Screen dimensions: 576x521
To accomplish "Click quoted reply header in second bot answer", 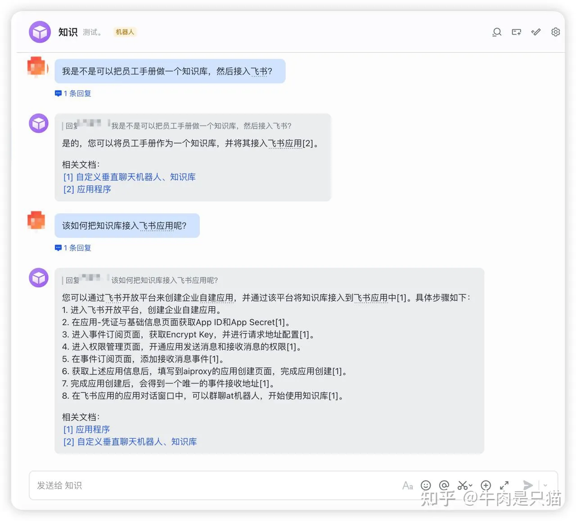I will pos(140,280).
